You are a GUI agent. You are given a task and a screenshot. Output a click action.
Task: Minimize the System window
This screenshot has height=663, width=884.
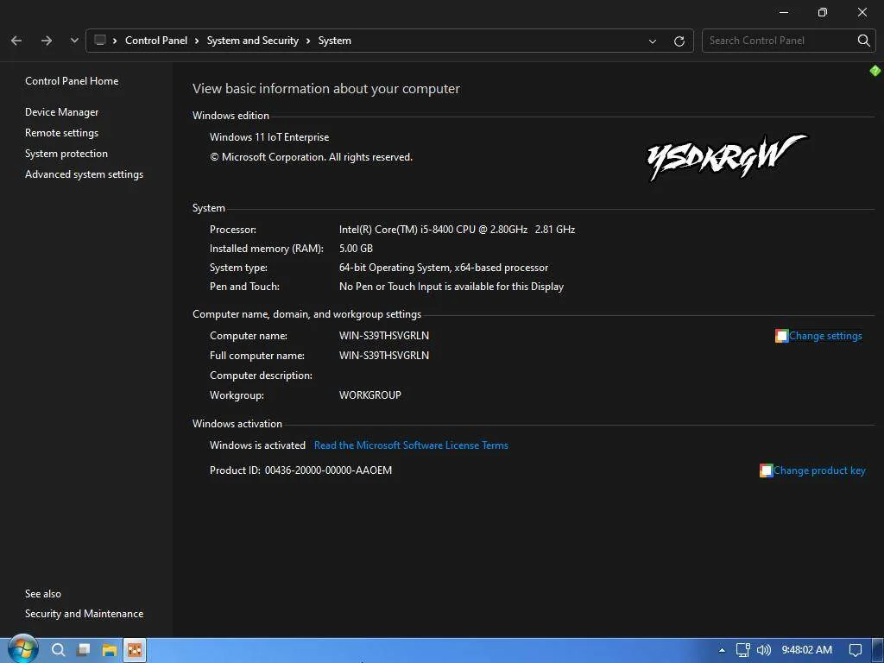(x=784, y=12)
